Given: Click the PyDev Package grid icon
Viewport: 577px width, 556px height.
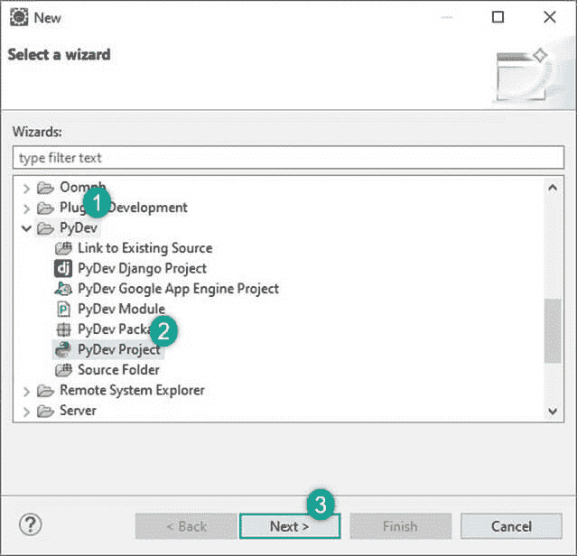Looking at the screenshot, I should tap(63, 329).
